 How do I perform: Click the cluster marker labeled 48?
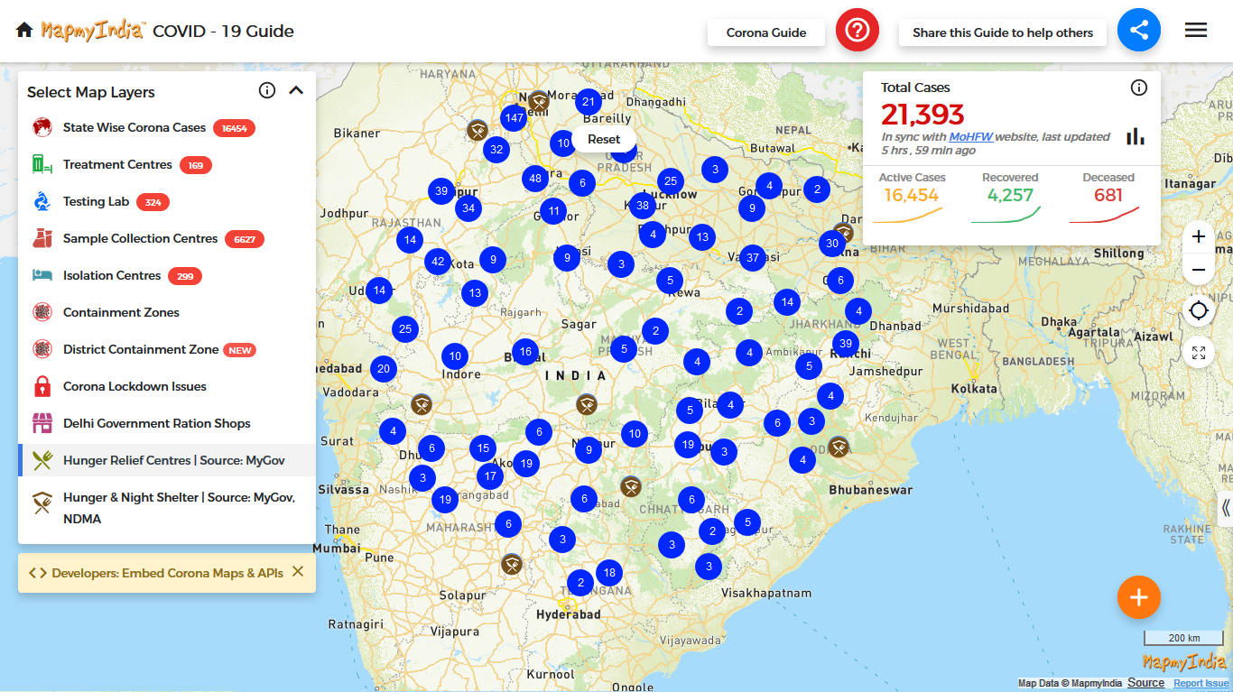[x=535, y=179]
